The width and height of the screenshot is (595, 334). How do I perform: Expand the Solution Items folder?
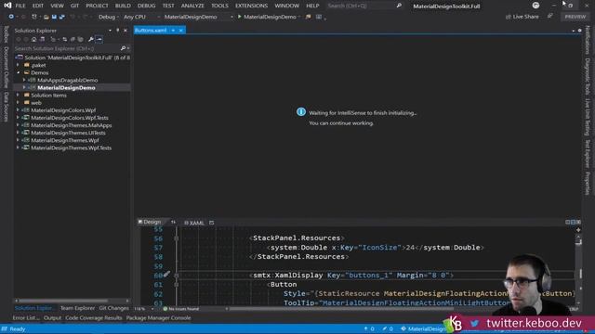[x=18, y=95]
